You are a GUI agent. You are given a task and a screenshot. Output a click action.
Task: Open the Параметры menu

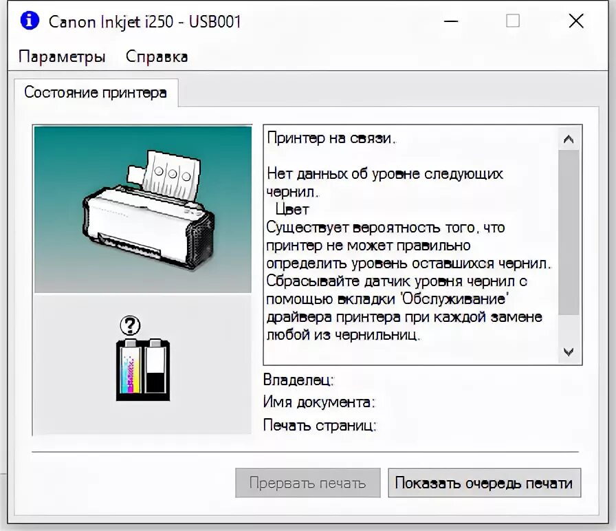point(62,56)
